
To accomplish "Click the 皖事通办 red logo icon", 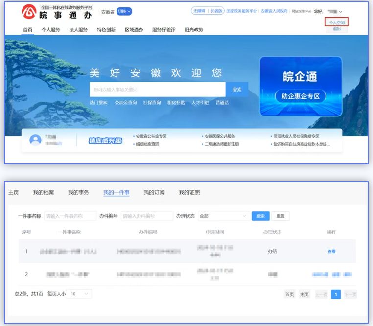I will pyautogui.click(x=29, y=11).
